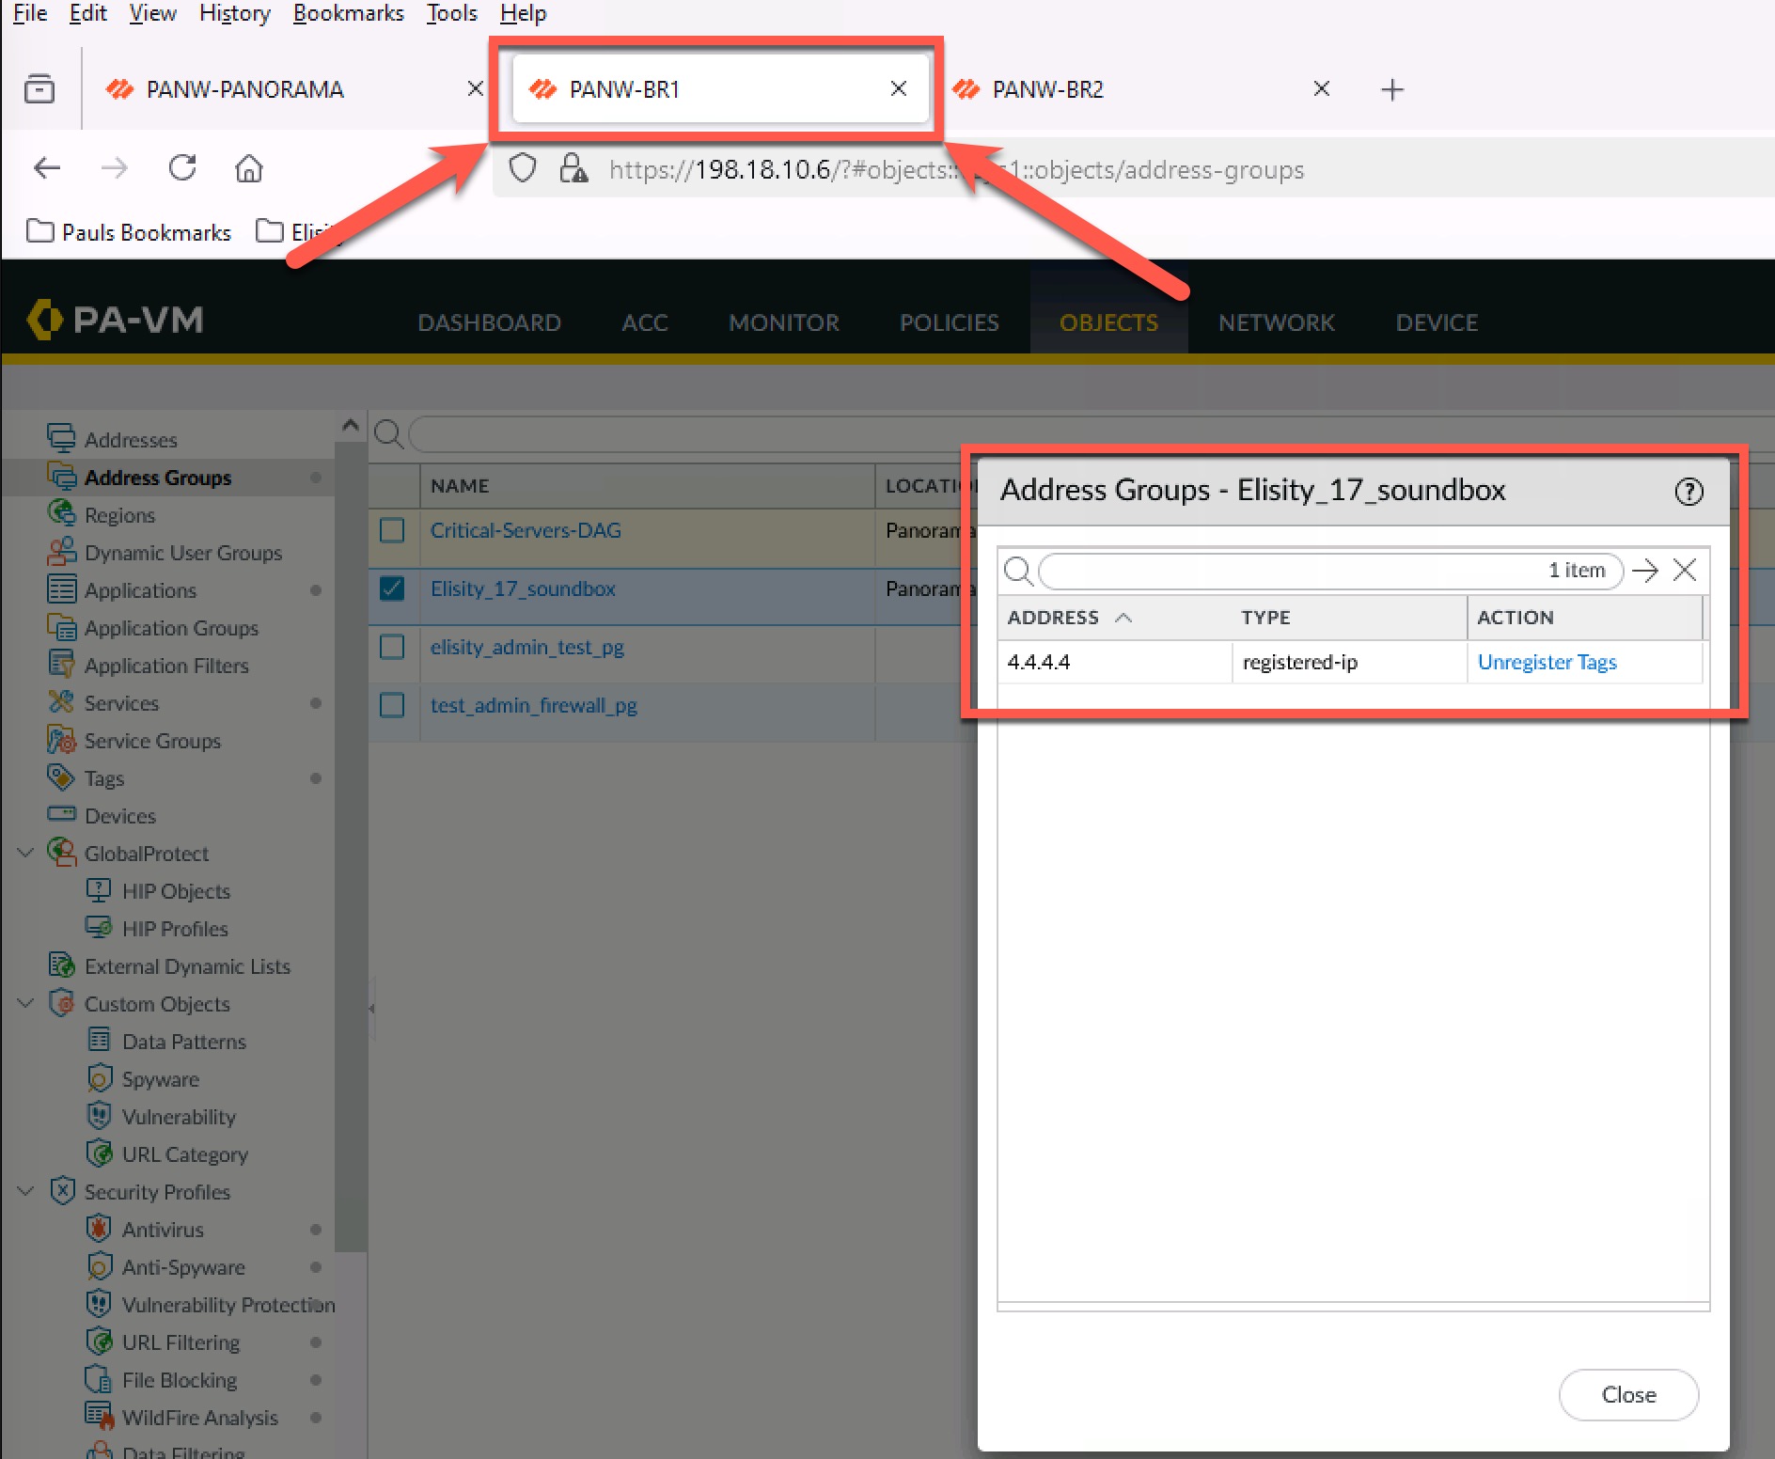Open the Bookmarks menu
Screen dimensions: 1775x1459
click(348, 13)
